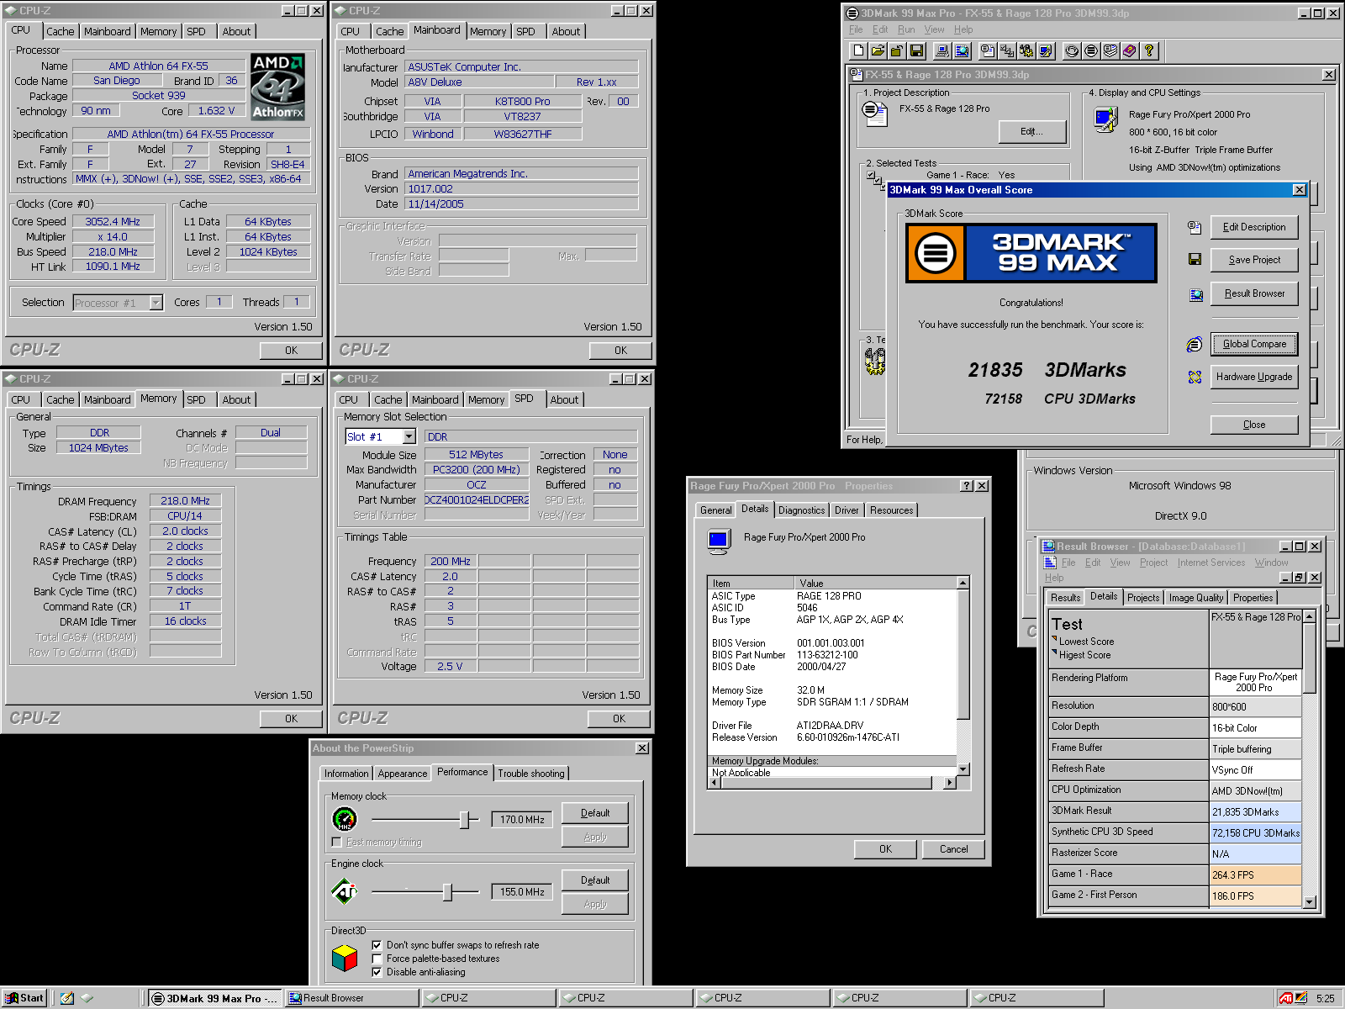Click the Engine clock slider handle
This screenshot has height=1009, width=1345.
(x=447, y=891)
